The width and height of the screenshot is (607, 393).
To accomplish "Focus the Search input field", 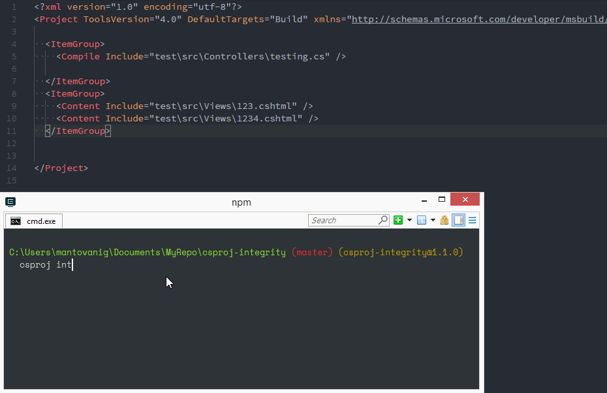I will click(343, 221).
